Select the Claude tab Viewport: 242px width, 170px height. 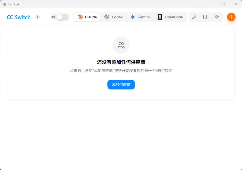pyautogui.click(x=87, y=17)
